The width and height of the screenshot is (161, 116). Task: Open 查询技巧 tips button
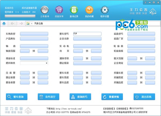80,97
